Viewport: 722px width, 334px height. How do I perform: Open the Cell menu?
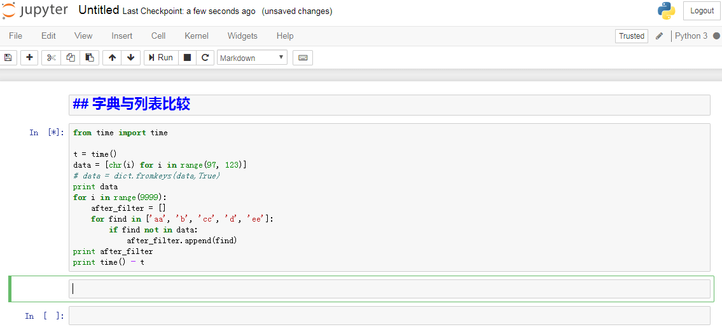158,36
